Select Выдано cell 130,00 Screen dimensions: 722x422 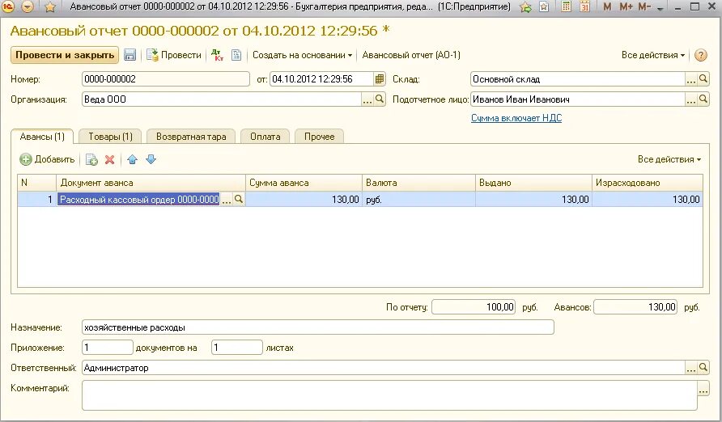click(533, 200)
